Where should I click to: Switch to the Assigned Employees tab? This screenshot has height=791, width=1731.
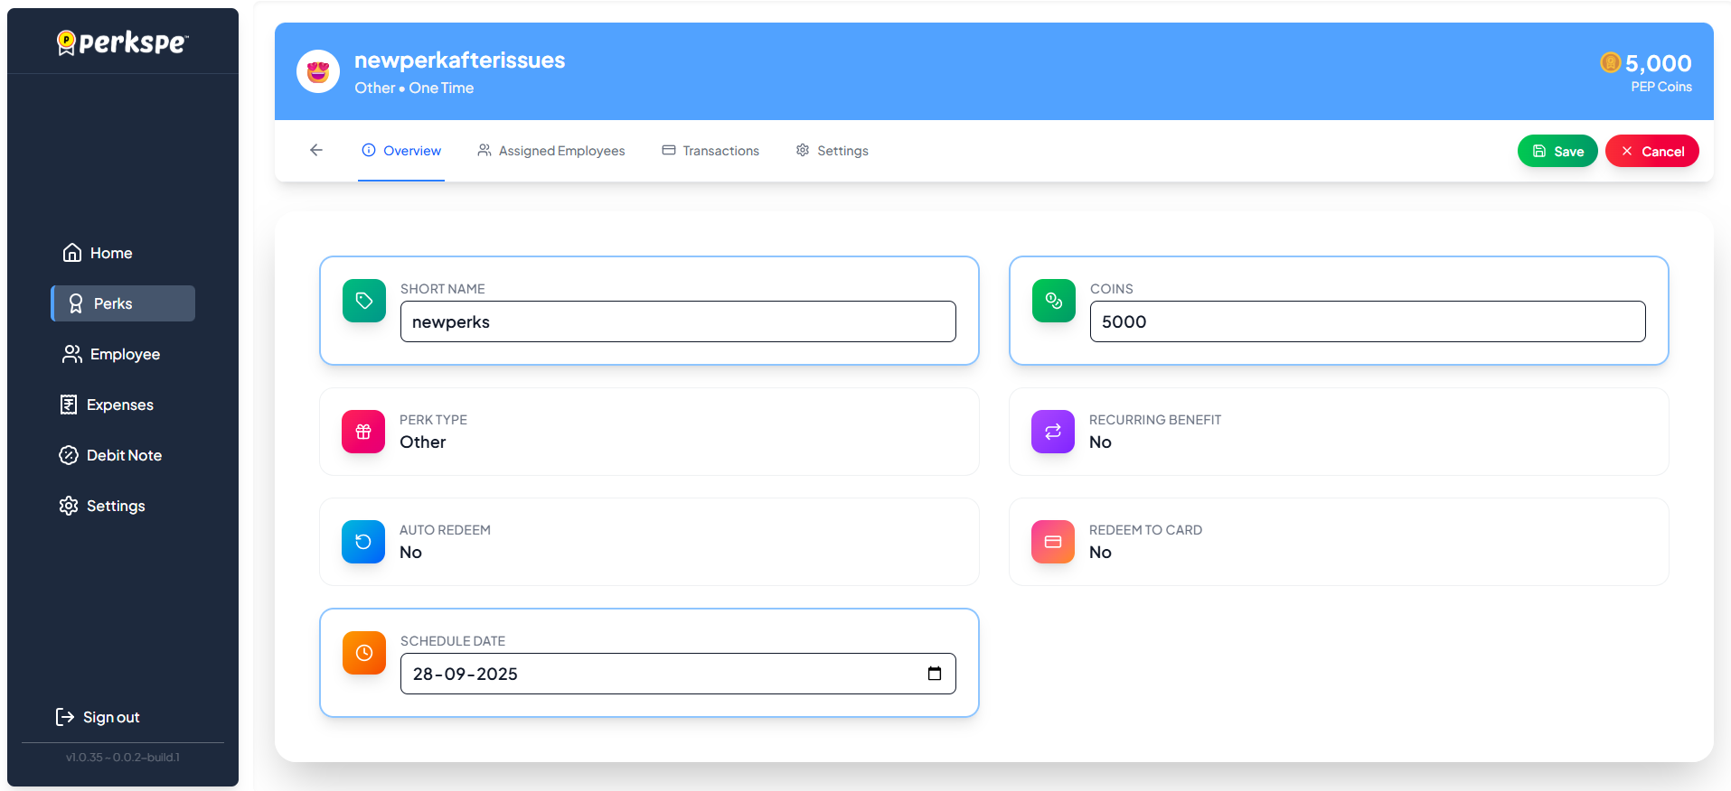[x=551, y=151]
